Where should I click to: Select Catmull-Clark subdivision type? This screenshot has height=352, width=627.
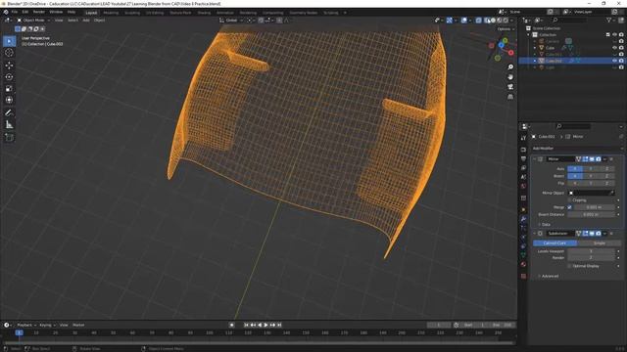[555, 243]
